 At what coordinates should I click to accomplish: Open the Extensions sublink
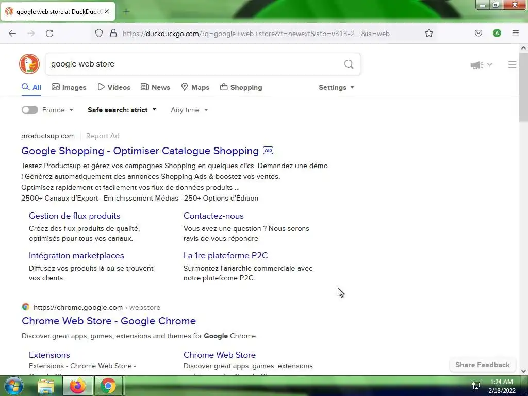pyautogui.click(x=49, y=355)
